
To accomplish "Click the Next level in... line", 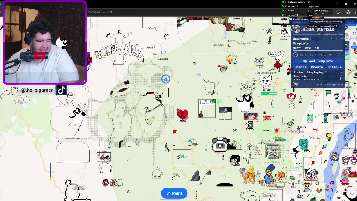I will (x=309, y=48).
